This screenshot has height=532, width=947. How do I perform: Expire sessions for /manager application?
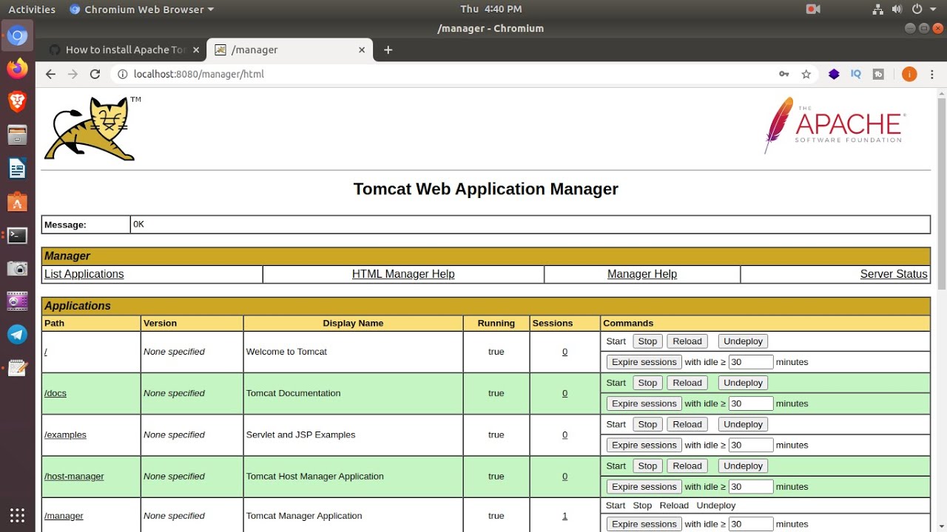644,524
